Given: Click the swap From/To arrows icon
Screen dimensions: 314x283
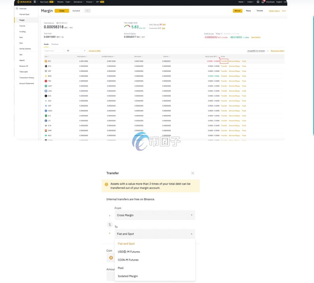Looking at the screenshot, I should (110, 225).
